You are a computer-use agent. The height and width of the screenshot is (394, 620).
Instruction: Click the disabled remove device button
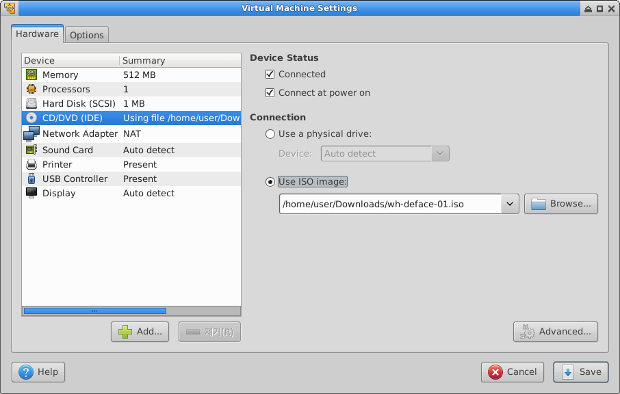pos(209,332)
